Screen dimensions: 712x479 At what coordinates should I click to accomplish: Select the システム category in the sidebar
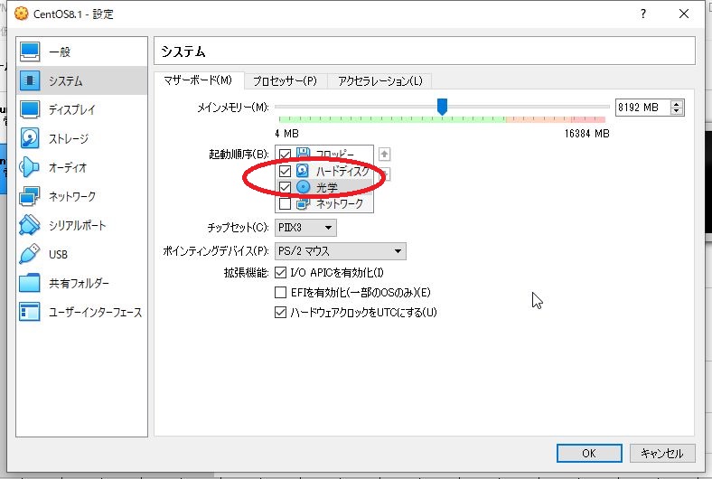pos(81,80)
